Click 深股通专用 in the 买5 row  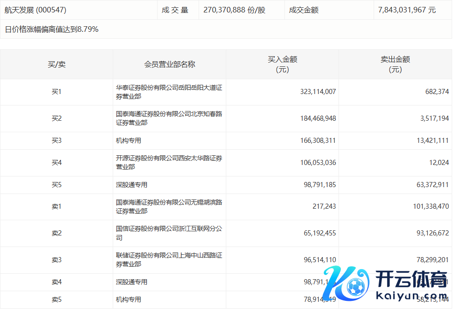tap(132, 185)
